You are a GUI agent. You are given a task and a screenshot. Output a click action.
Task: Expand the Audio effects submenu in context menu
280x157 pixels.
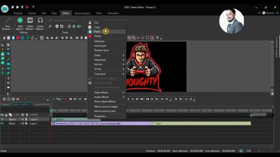pos(107,97)
